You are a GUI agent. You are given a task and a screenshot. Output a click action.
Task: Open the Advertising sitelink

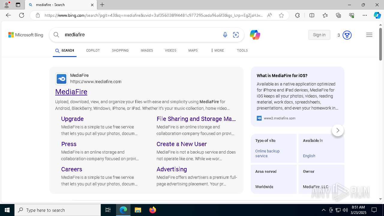click(x=172, y=169)
